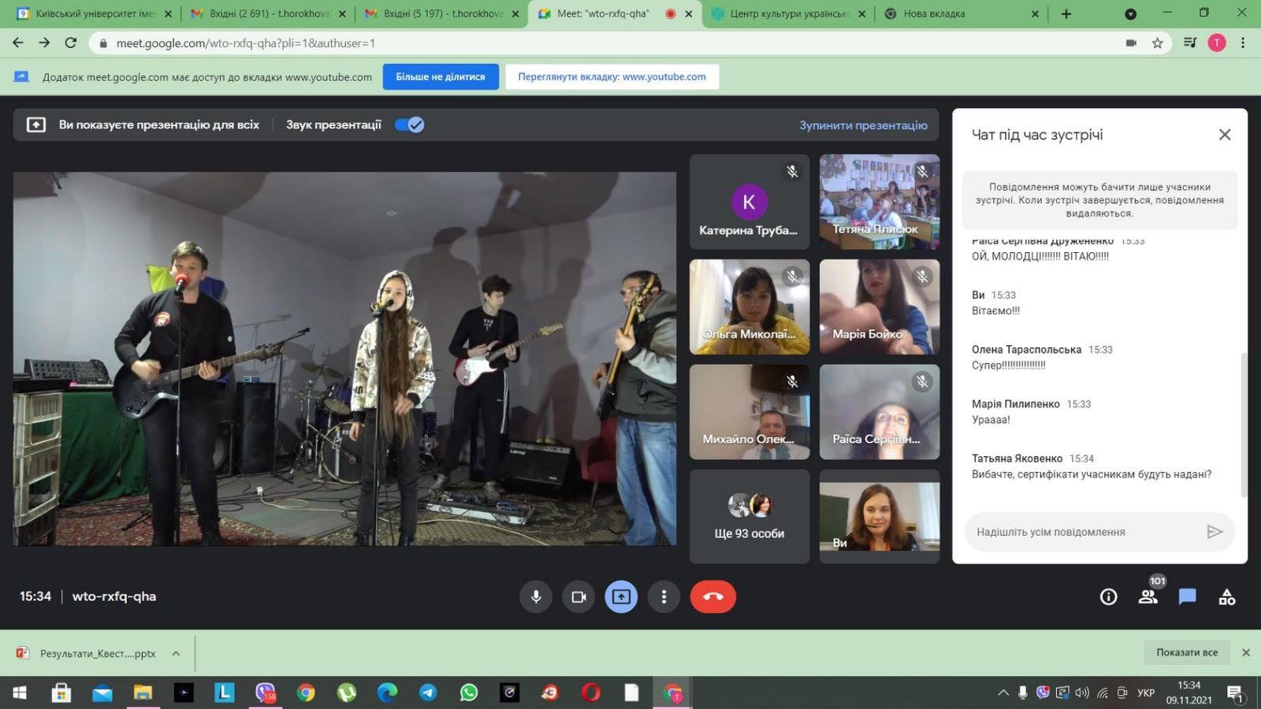This screenshot has height=709, width=1261.
Task: Expand the 'Ще 93 особи' participants tile
Action: (749, 517)
